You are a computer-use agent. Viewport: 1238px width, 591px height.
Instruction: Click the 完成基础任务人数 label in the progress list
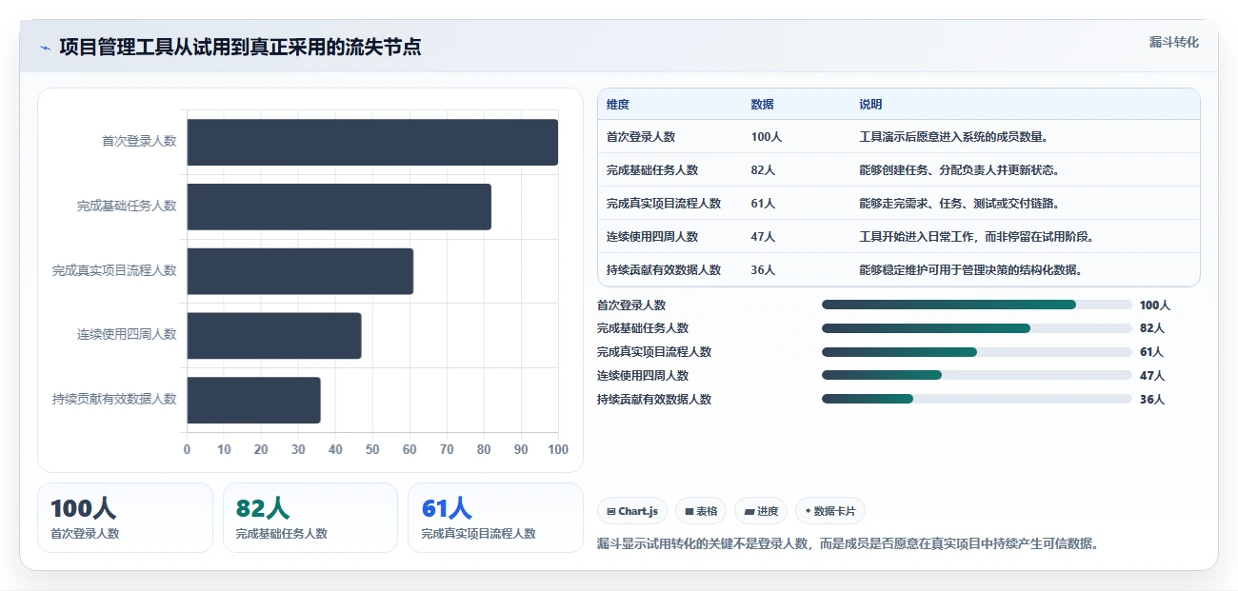[643, 328]
